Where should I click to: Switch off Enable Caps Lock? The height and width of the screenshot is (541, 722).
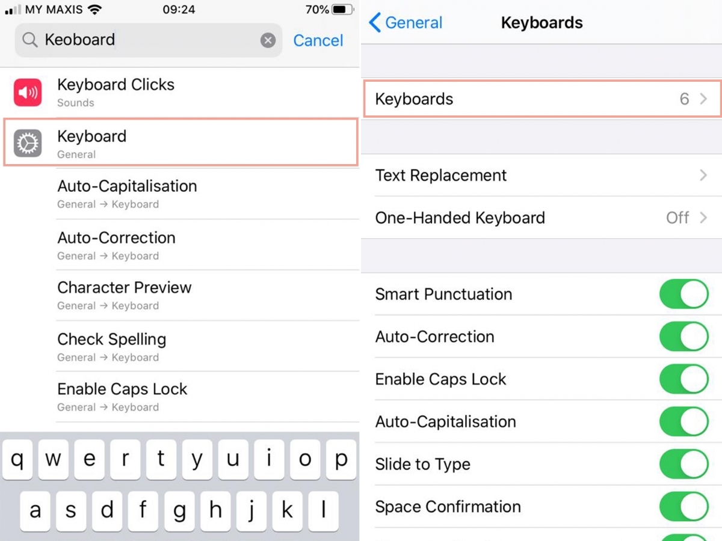coord(684,379)
